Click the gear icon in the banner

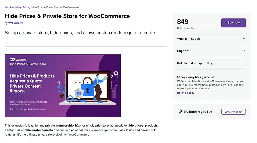(116, 73)
